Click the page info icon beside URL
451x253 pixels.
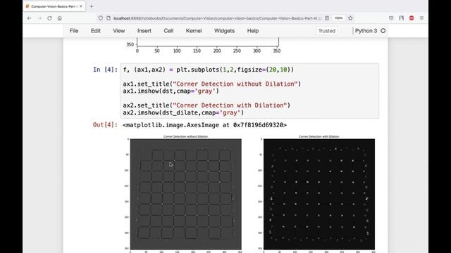(x=109, y=18)
